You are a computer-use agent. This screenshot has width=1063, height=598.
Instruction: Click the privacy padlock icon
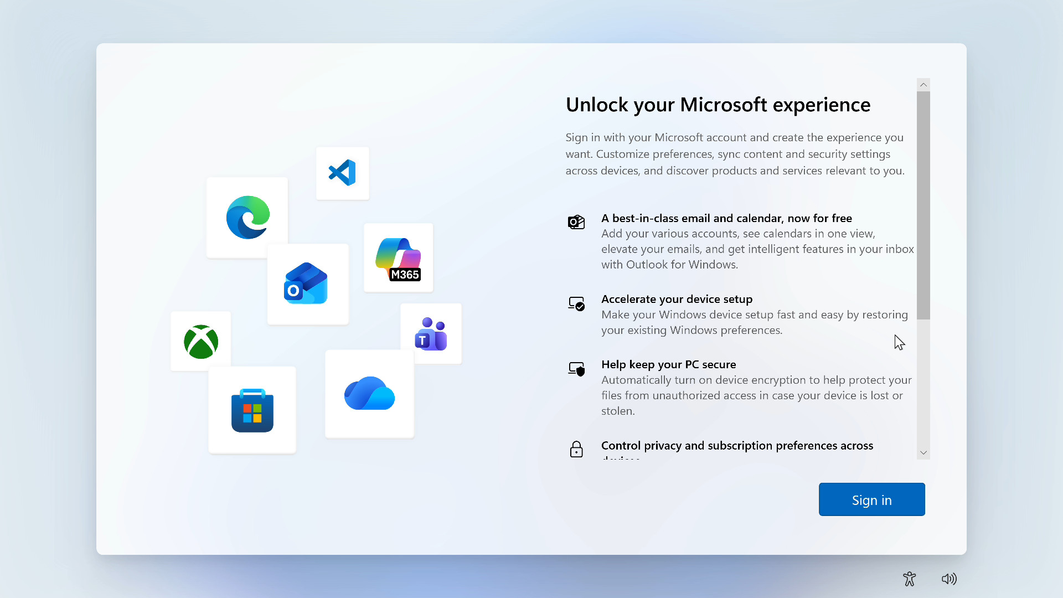(576, 449)
